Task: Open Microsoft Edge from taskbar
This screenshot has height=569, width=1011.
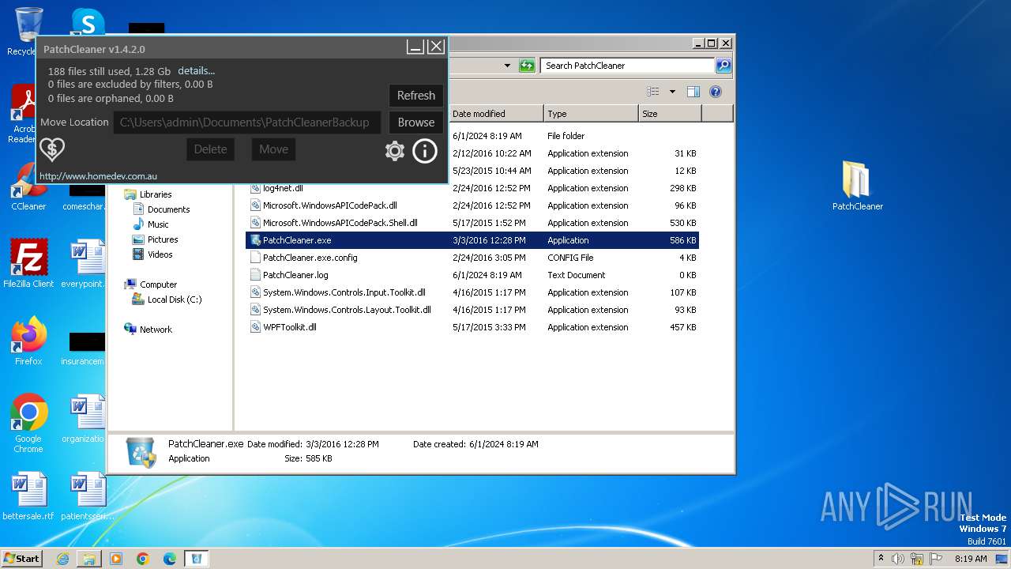Action: tap(170, 559)
